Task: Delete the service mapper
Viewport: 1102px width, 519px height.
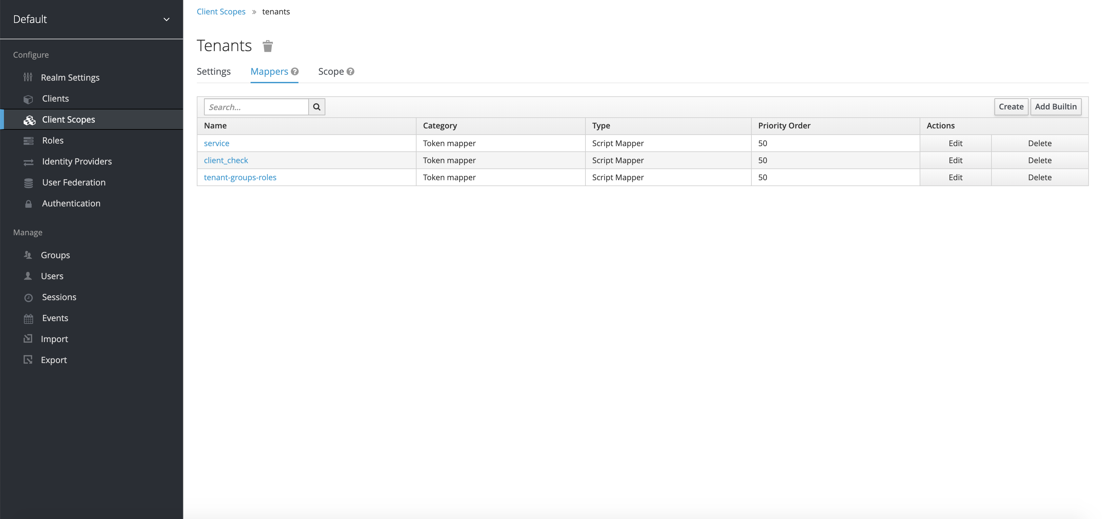Action: coord(1039,143)
